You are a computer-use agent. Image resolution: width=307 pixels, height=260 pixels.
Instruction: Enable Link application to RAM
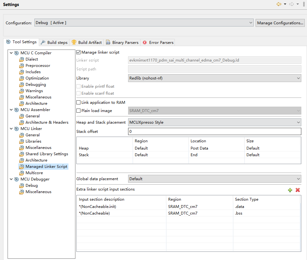pos(79,103)
